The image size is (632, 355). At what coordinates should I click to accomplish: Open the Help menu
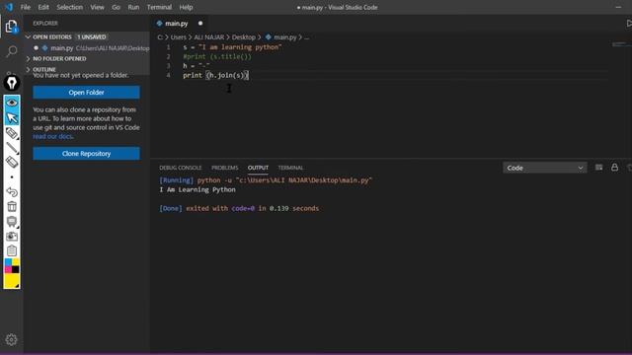(x=186, y=7)
